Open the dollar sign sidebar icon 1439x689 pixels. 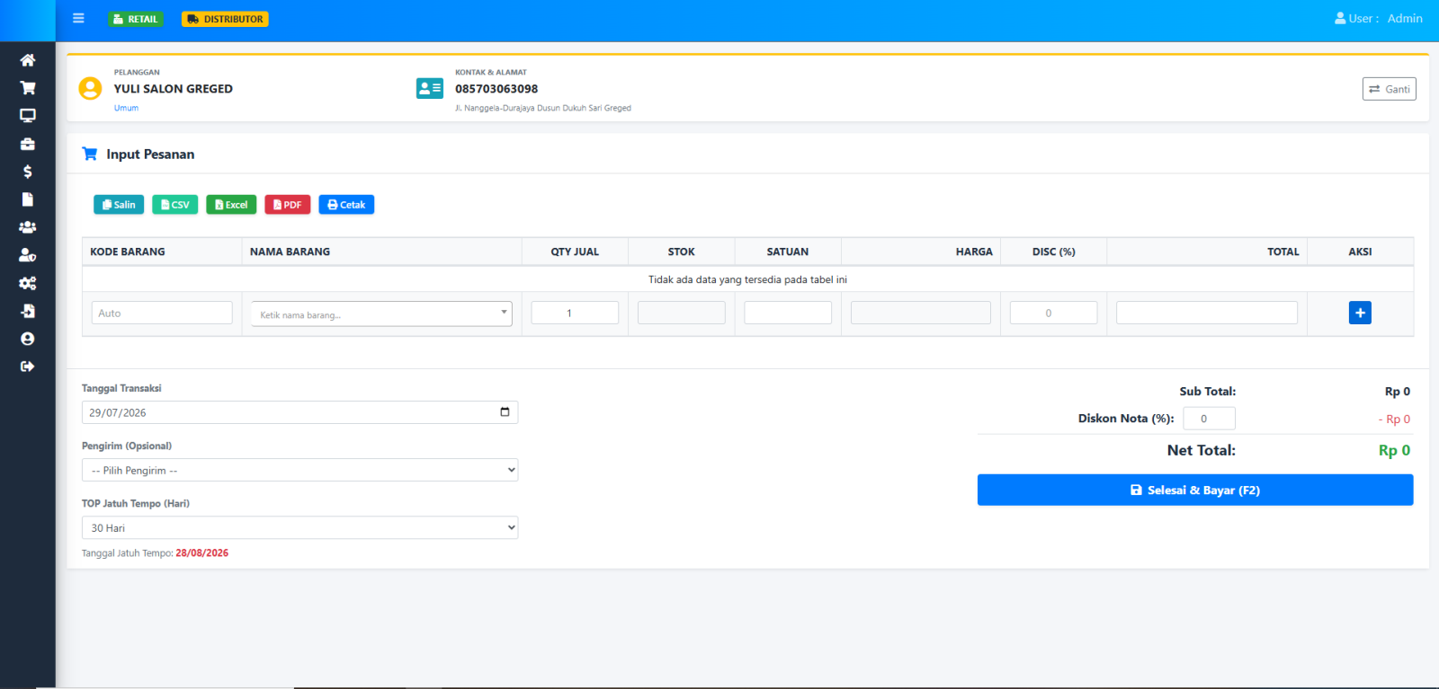[x=28, y=172]
